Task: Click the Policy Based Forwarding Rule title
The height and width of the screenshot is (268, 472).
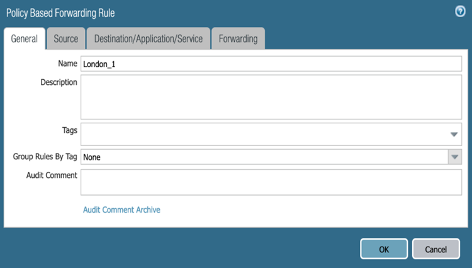Action: (x=60, y=13)
